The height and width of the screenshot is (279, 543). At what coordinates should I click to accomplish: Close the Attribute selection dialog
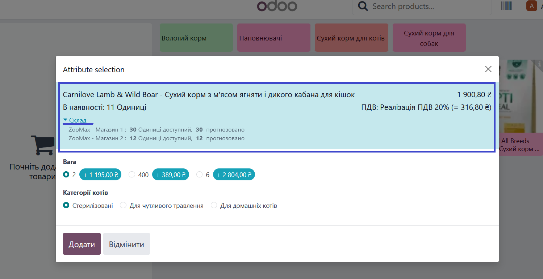[488, 69]
